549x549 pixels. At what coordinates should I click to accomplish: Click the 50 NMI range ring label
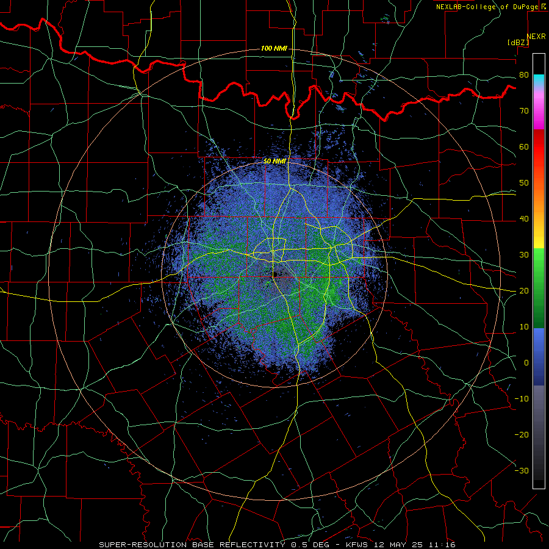point(275,161)
